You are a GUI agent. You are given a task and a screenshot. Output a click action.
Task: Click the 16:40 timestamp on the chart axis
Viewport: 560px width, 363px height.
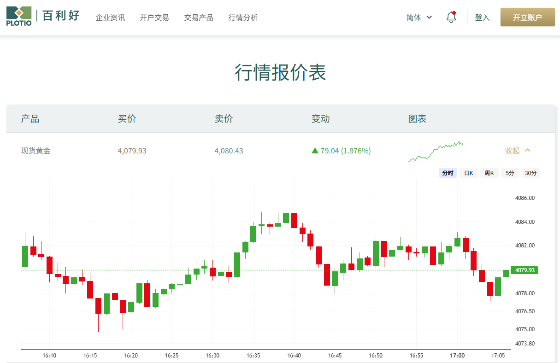[x=294, y=356]
